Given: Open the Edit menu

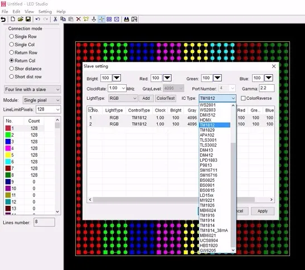Looking at the screenshot, I should point(16,12).
